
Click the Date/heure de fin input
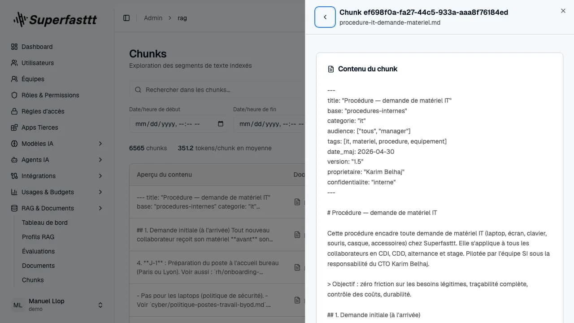click(x=269, y=124)
